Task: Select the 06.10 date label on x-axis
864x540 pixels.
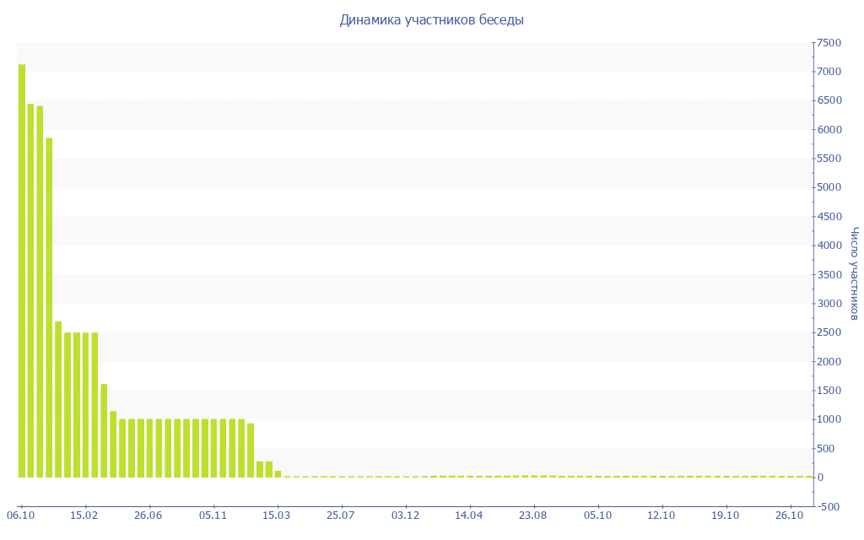Action: pos(20,515)
